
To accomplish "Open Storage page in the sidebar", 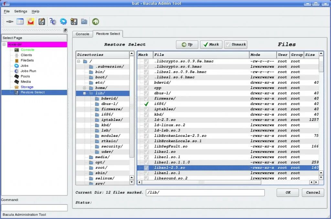I will pos(27,87).
